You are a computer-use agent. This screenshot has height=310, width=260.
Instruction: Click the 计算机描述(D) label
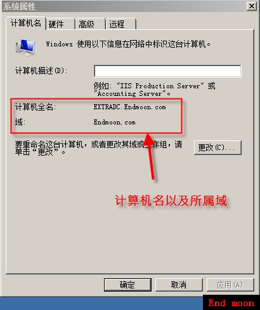point(41,71)
